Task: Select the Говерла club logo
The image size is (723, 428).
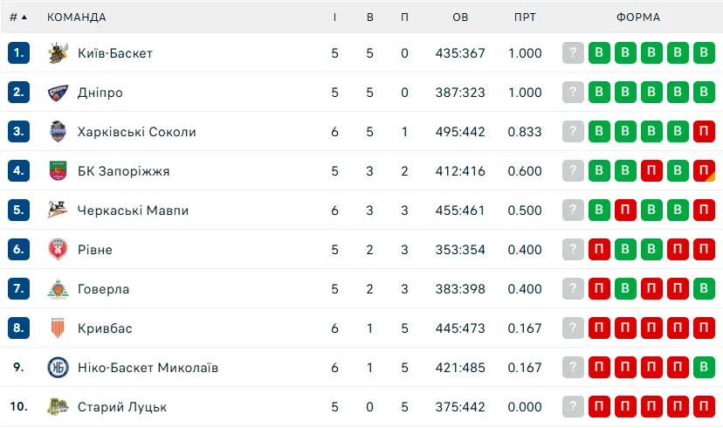Action: (x=59, y=289)
